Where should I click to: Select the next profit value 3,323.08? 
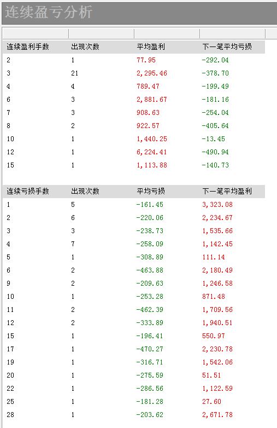pos(217,205)
